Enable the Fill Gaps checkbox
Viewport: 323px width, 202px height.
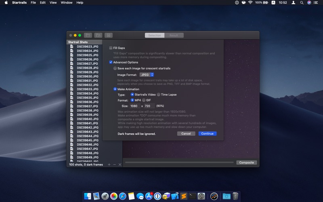pos(111,48)
